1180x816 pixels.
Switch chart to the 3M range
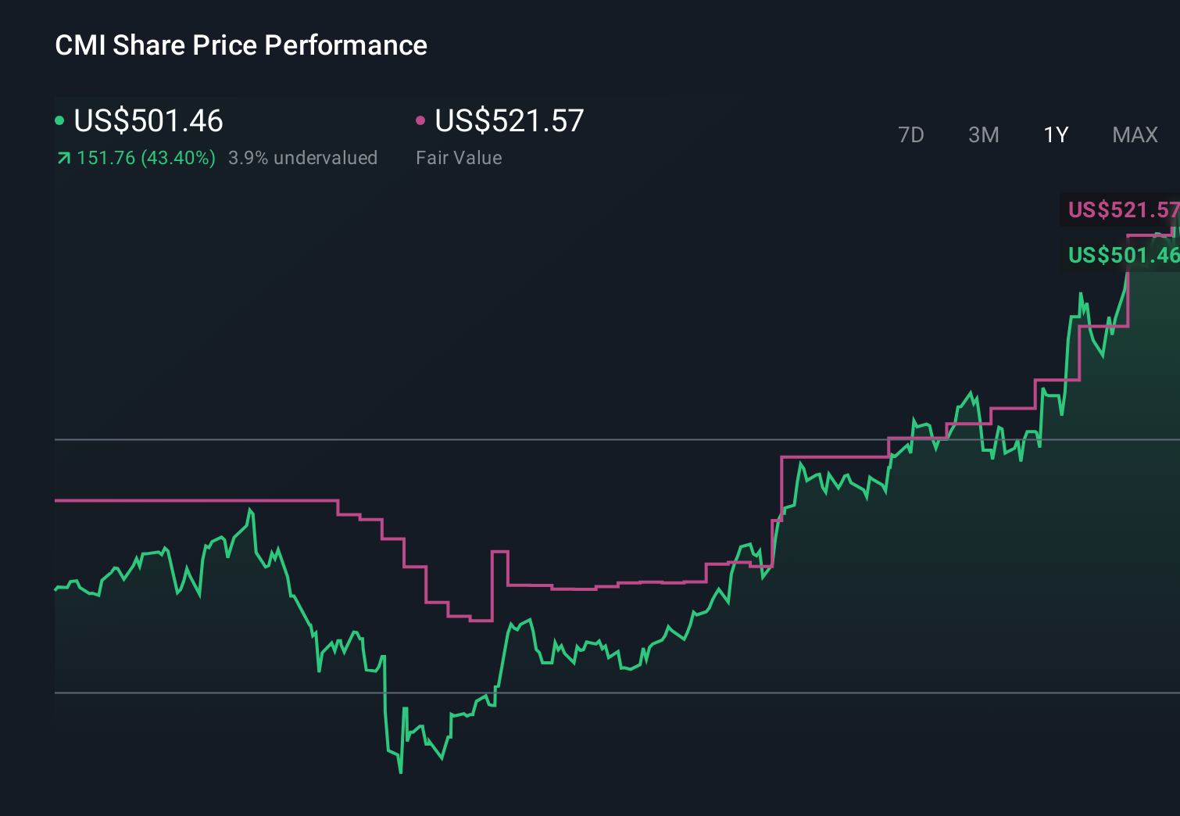coord(983,135)
